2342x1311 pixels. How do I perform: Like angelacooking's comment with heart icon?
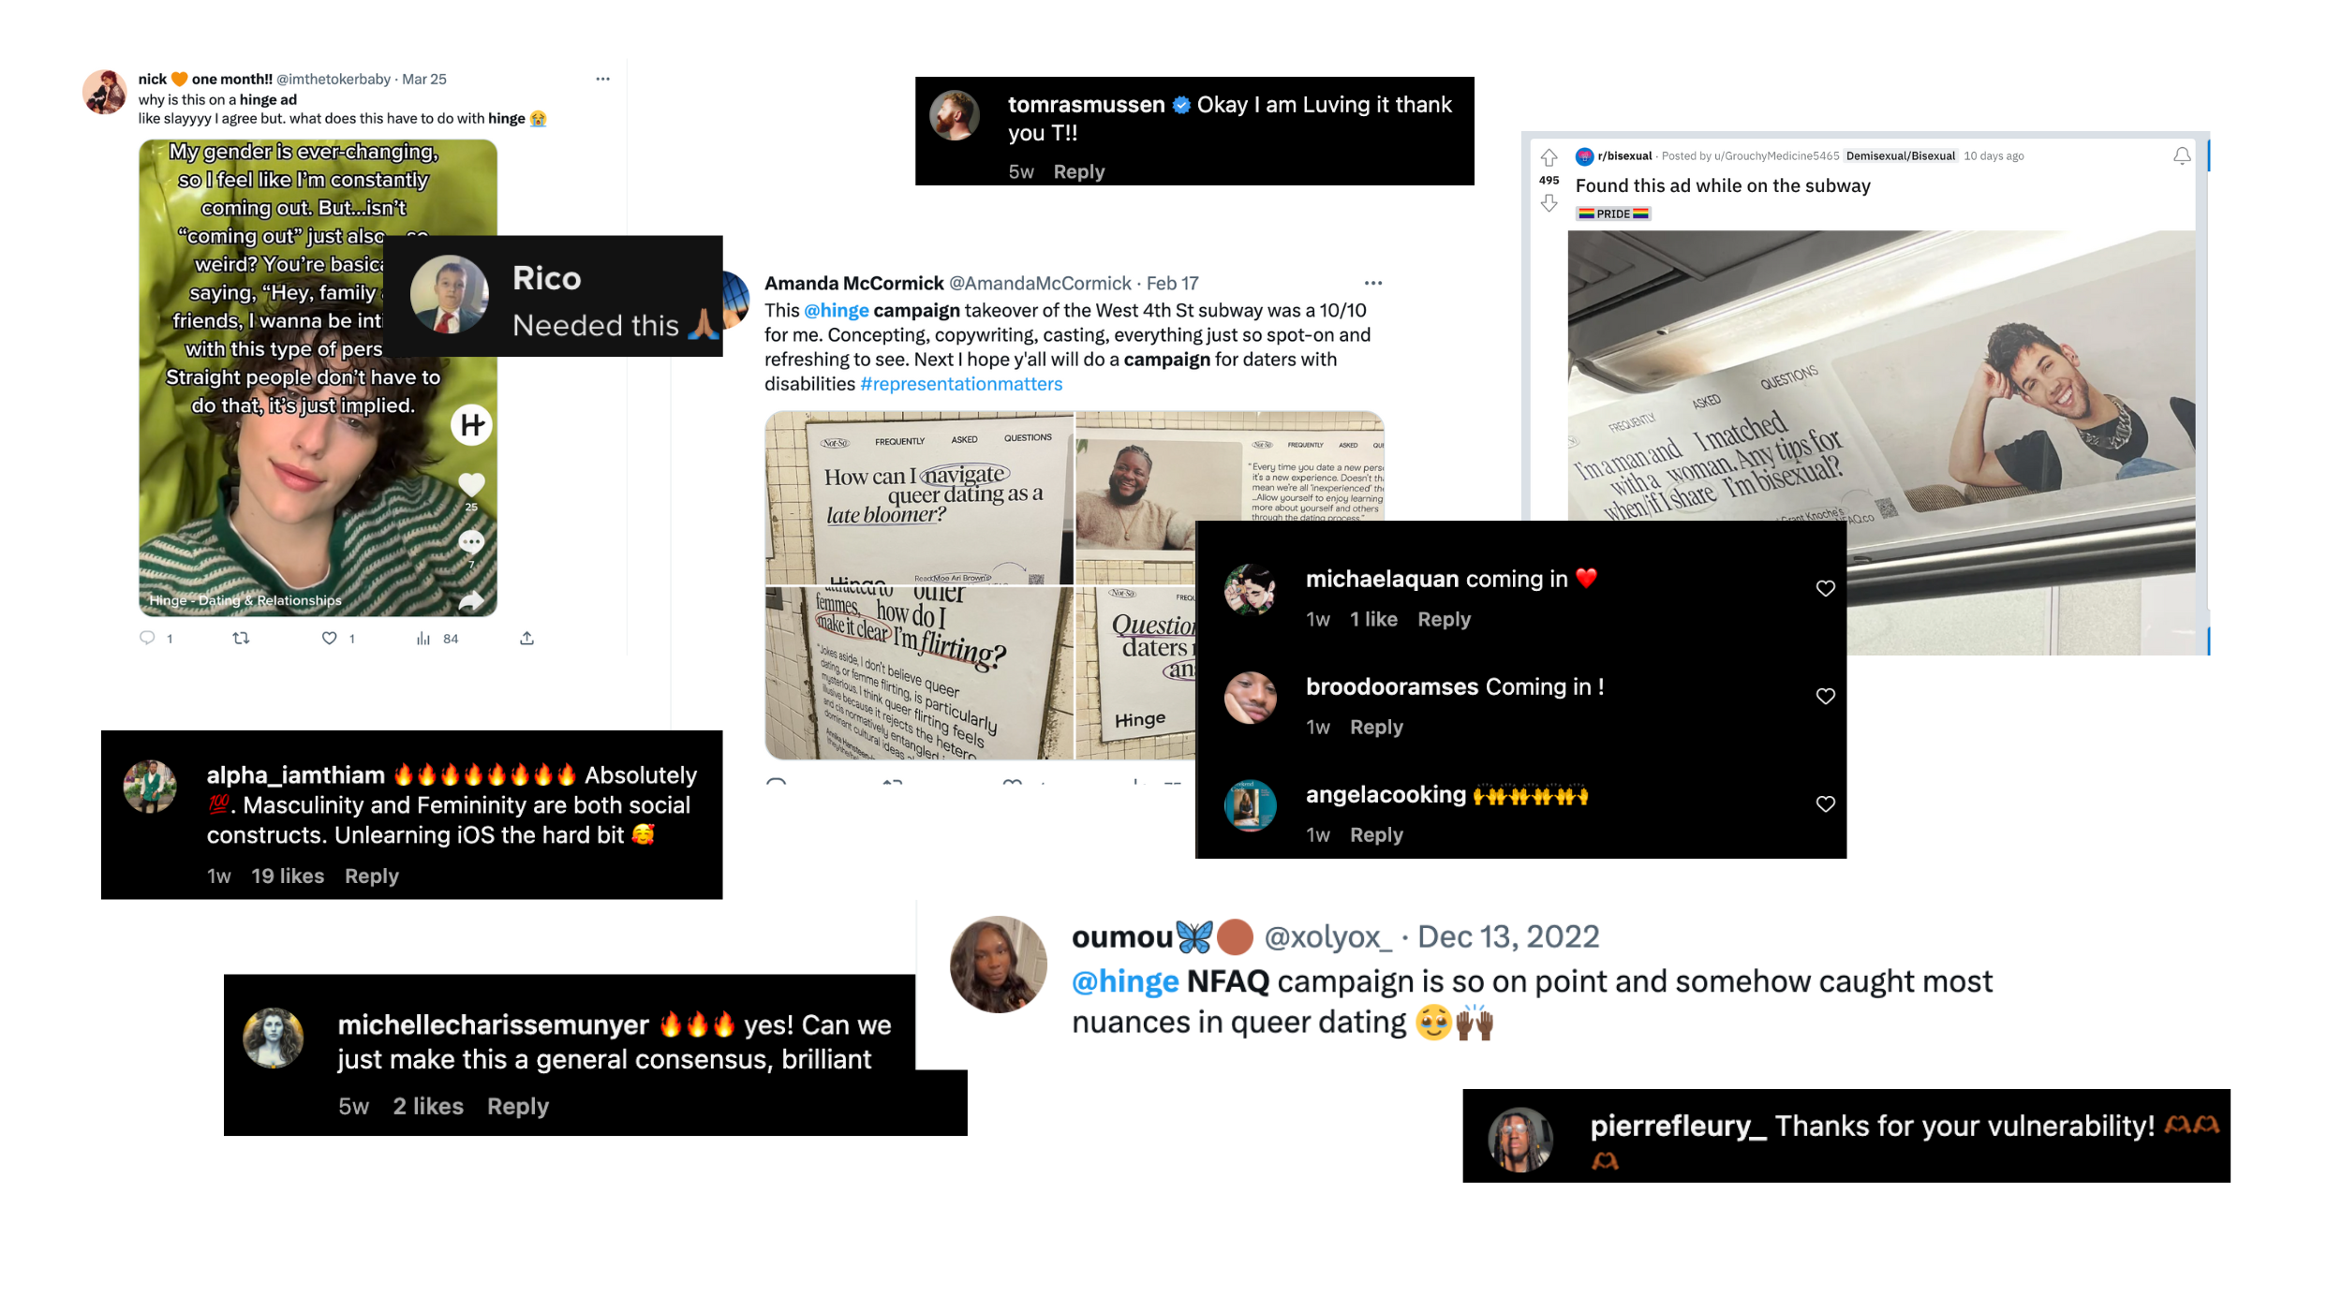click(x=1825, y=803)
